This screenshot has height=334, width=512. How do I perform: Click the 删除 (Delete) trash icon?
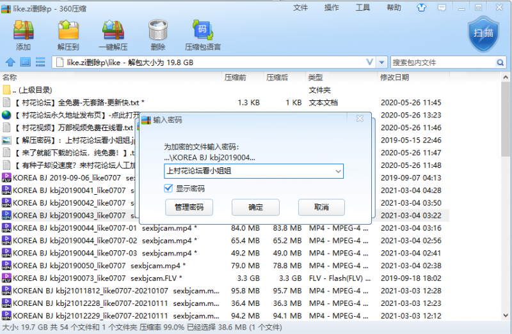pos(157,34)
